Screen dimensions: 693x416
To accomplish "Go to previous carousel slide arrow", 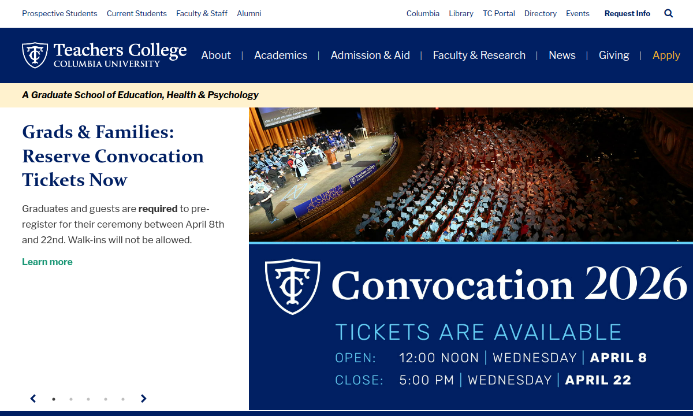I will [33, 399].
